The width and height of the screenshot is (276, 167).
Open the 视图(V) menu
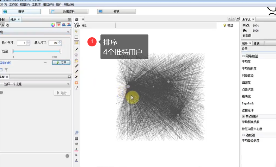tap(25, 4)
